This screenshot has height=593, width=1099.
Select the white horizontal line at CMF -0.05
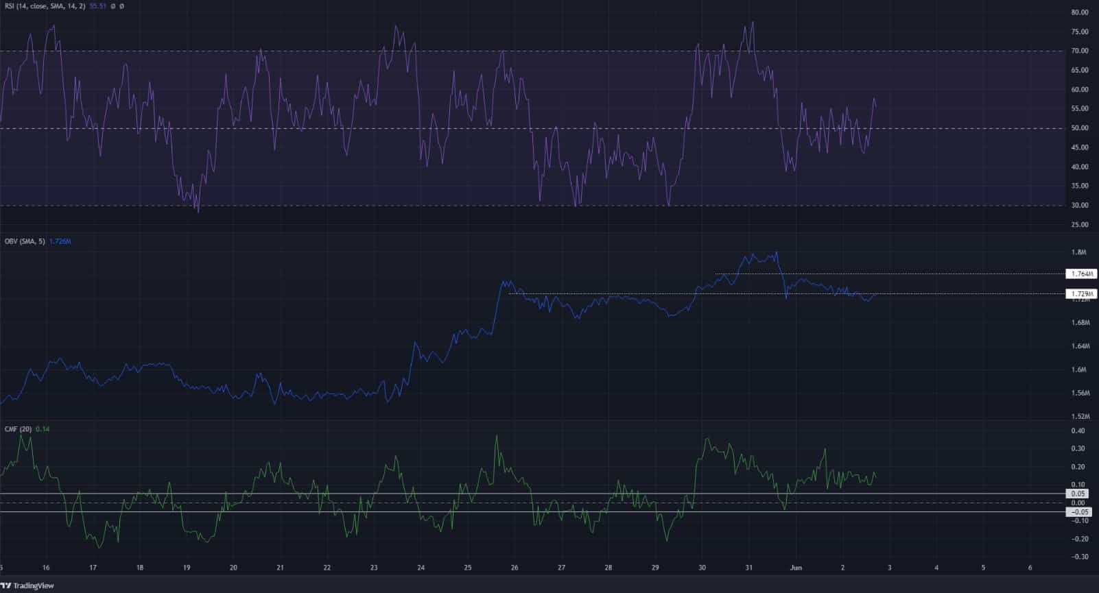coord(532,511)
